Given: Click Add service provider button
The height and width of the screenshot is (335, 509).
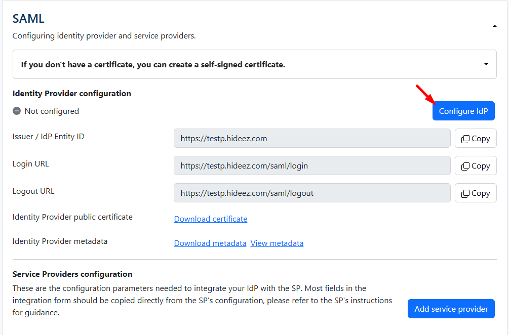Looking at the screenshot, I should click(x=451, y=309).
